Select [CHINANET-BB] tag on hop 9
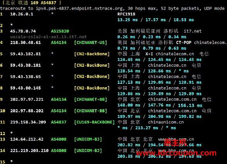This screenshot has width=227, height=164. pyautogui.click(x=91, y=100)
